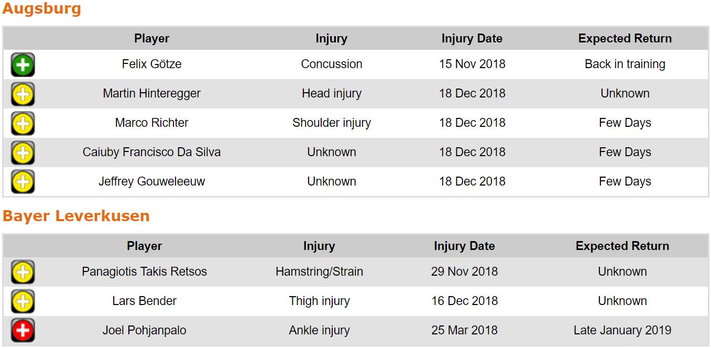
Task: Click the Leverkusen Expected Return column header
Action: (x=622, y=246)
